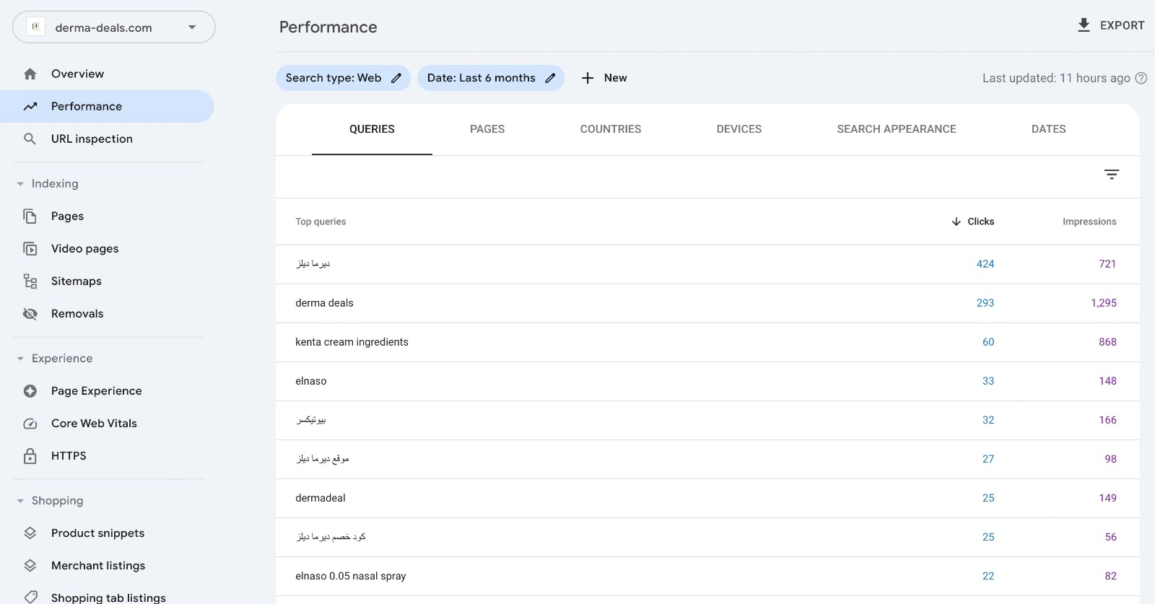The width and height of the screenshot is (1155, 604).
Task: Click the derma-deals.com site favicon
Action: (x=35, y=27)
